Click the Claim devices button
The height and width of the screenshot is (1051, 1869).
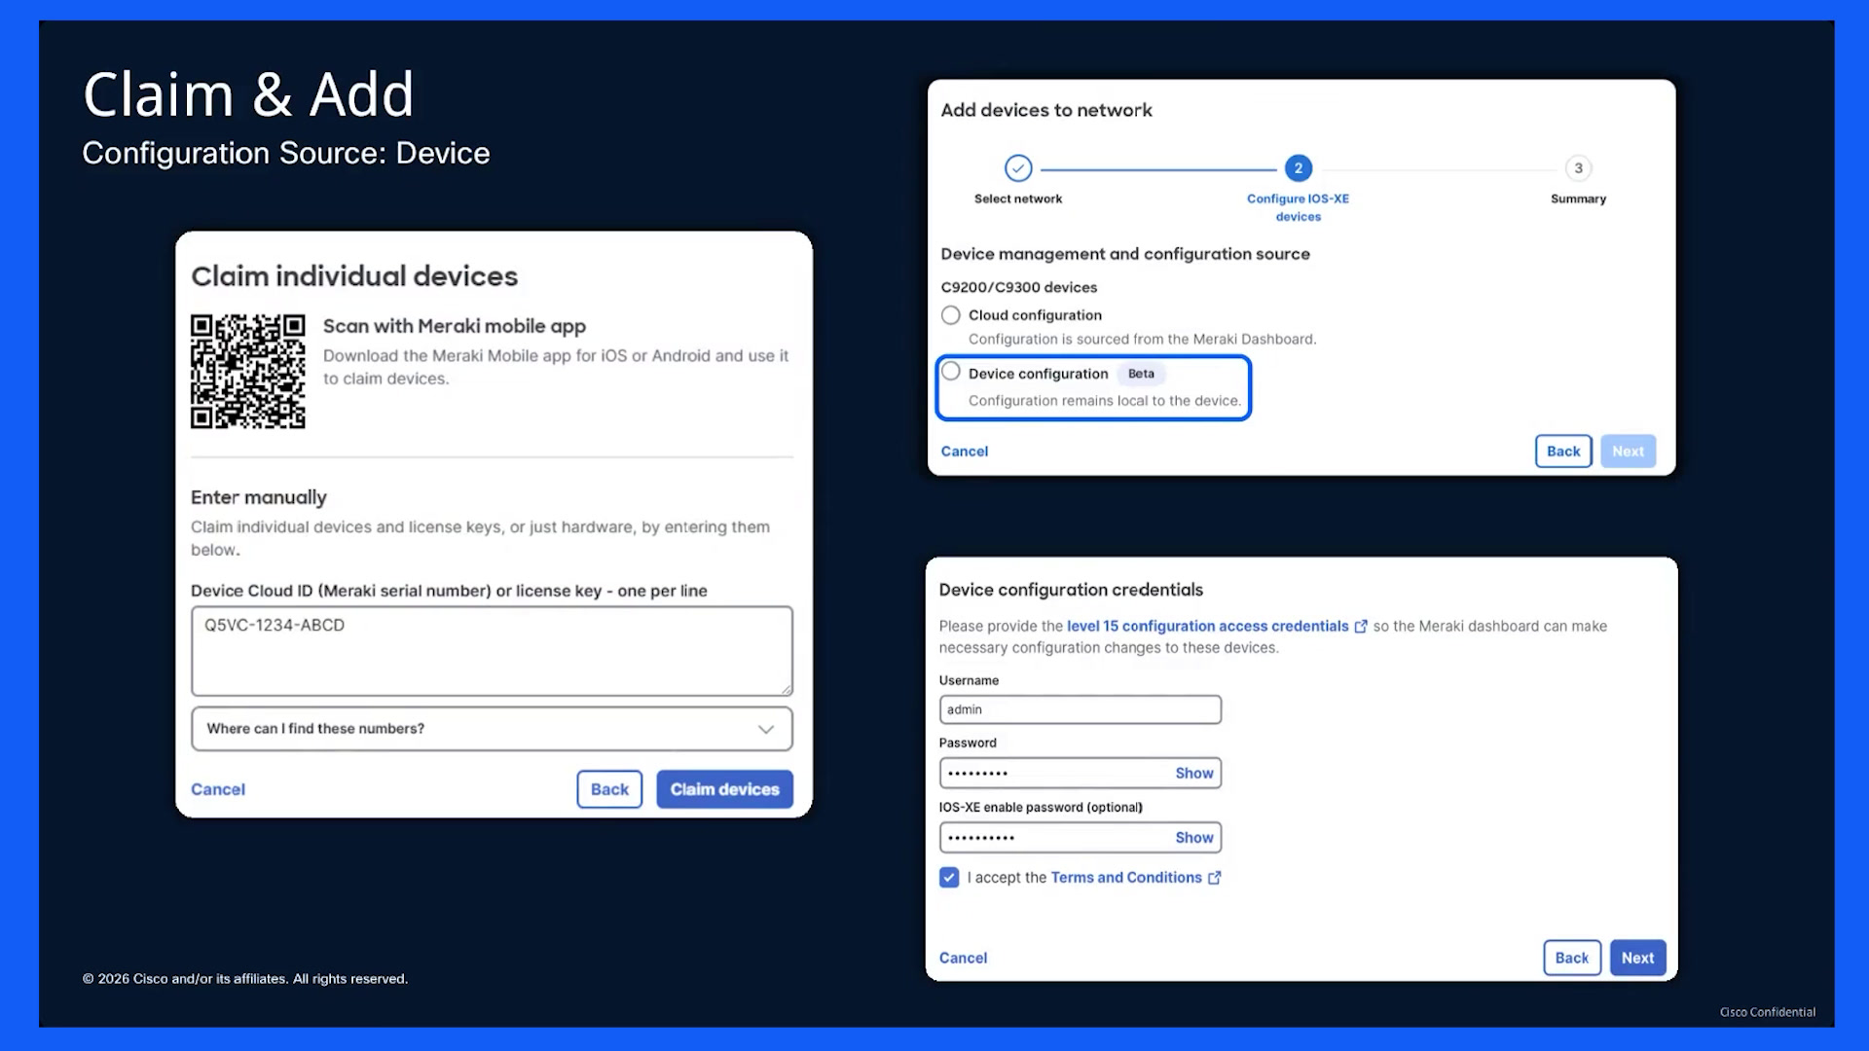coord(724,789)
